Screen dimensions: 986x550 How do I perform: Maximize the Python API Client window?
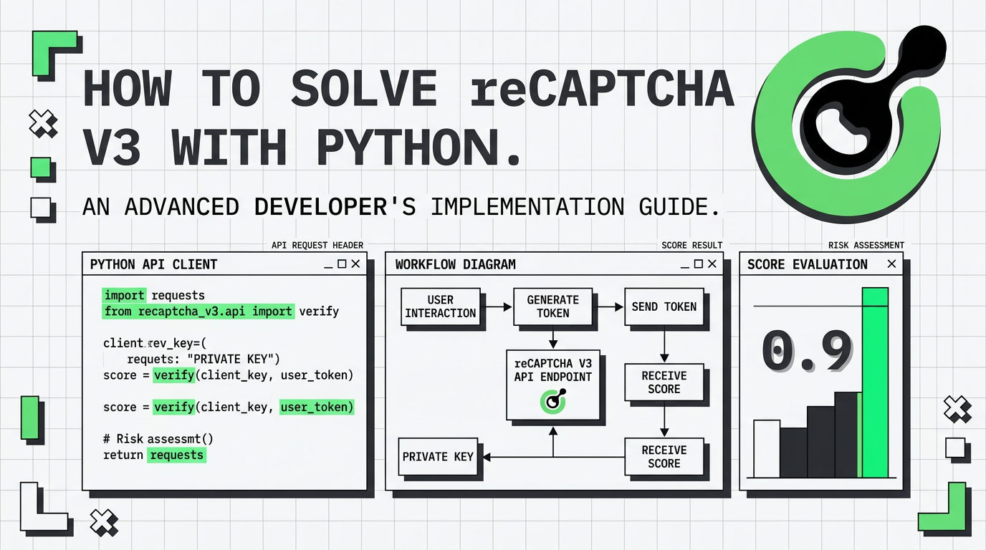[x=342, y=264]
